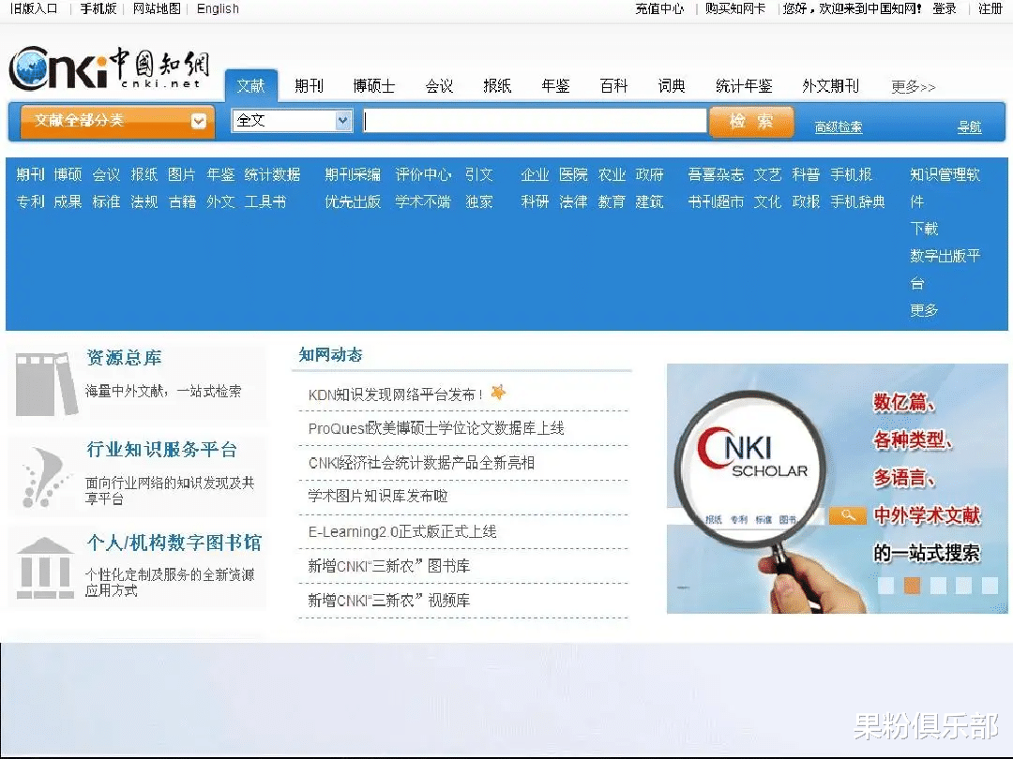Open 高级检索 advanced search
Image resolution: width=1013 pixels, height=759 pixels.
(837, 126)
